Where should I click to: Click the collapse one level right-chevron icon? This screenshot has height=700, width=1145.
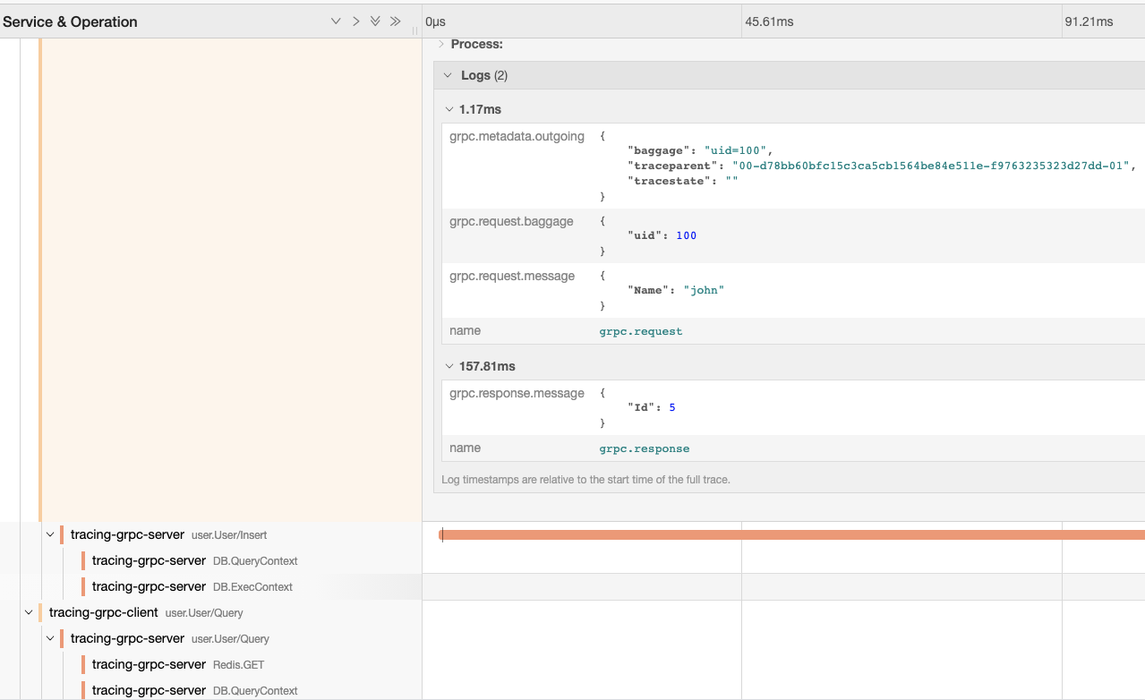point(355,21)
